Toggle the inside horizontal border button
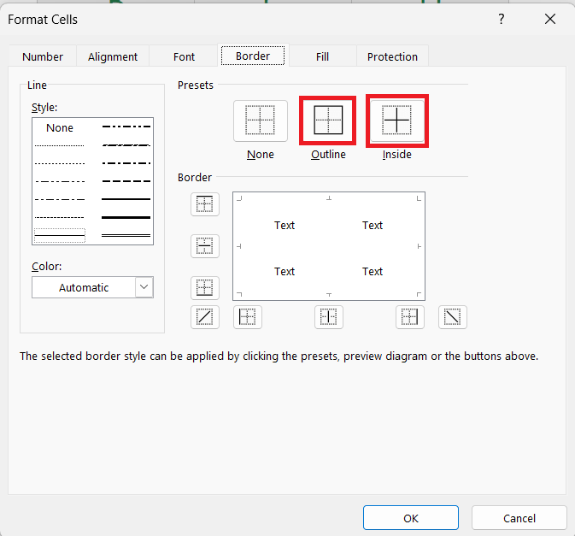The width and height of the screenshot is (575, 536). point(205,246)
